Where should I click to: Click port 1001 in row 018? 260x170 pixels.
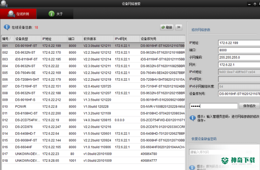click(72, 161)
